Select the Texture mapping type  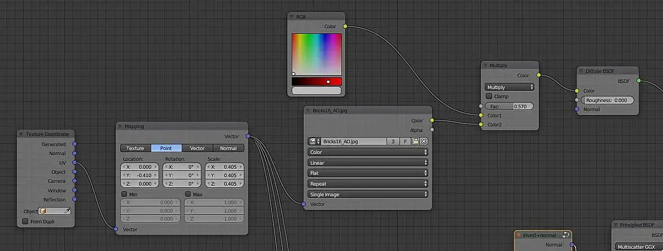136,148
